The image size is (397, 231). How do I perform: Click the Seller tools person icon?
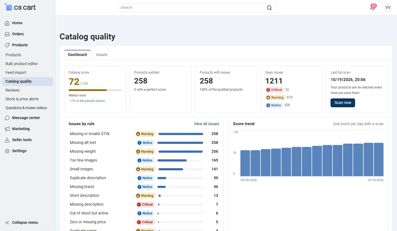point(7,140)
